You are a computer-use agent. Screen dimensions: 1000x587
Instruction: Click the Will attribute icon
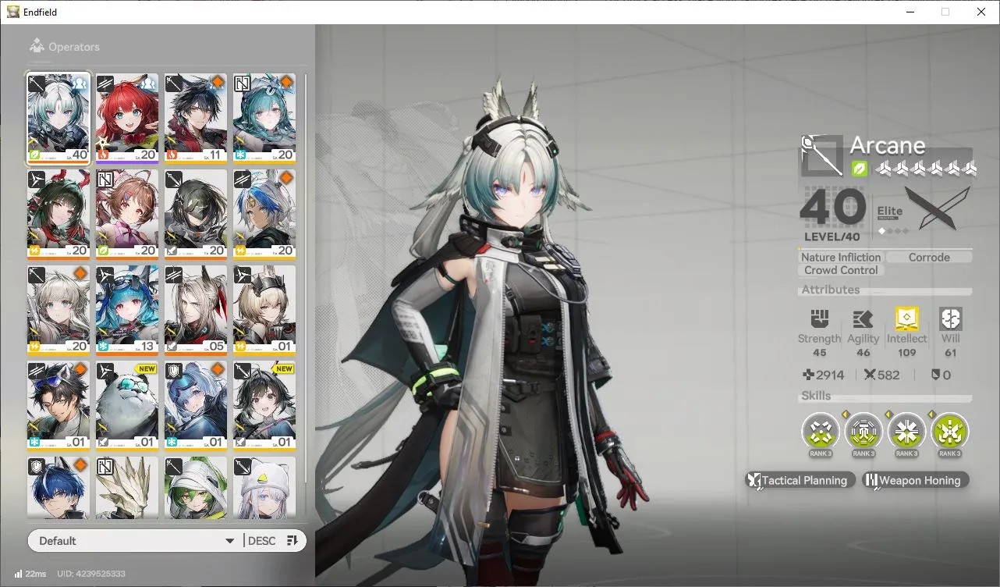951,318
